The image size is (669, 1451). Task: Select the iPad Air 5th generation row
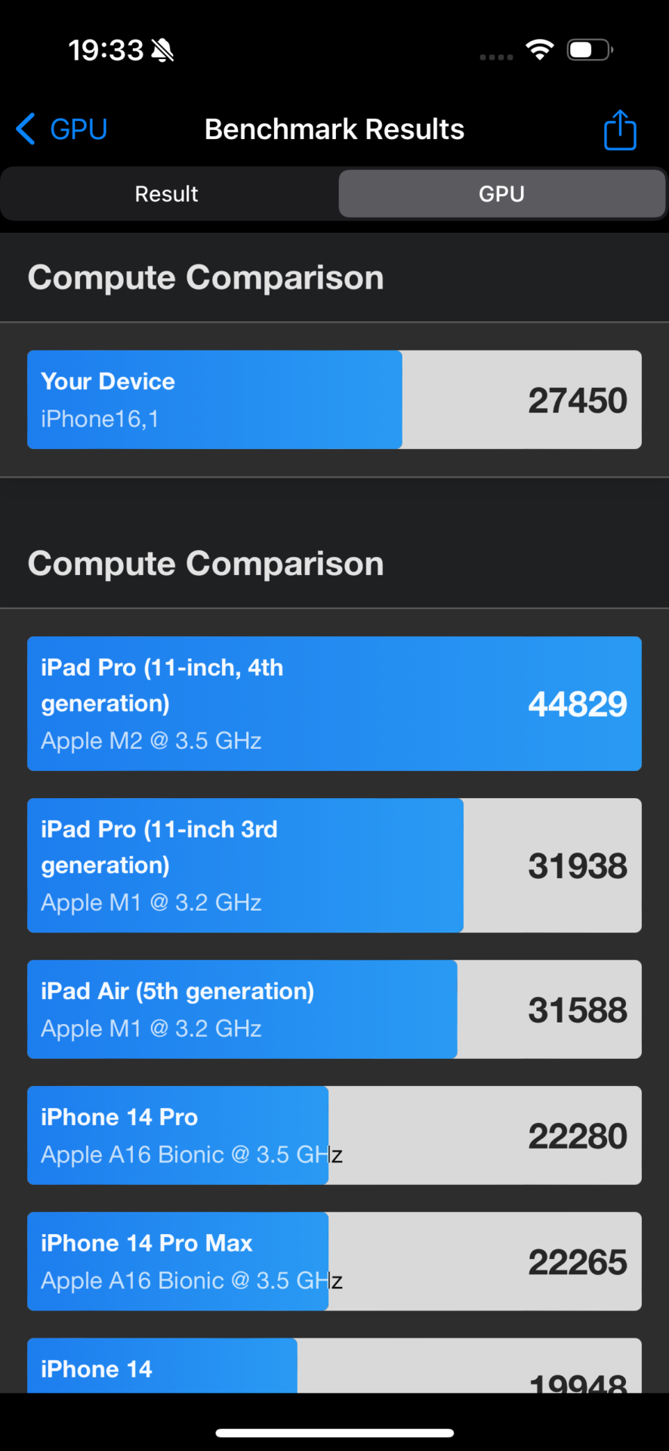point(334,1009)
